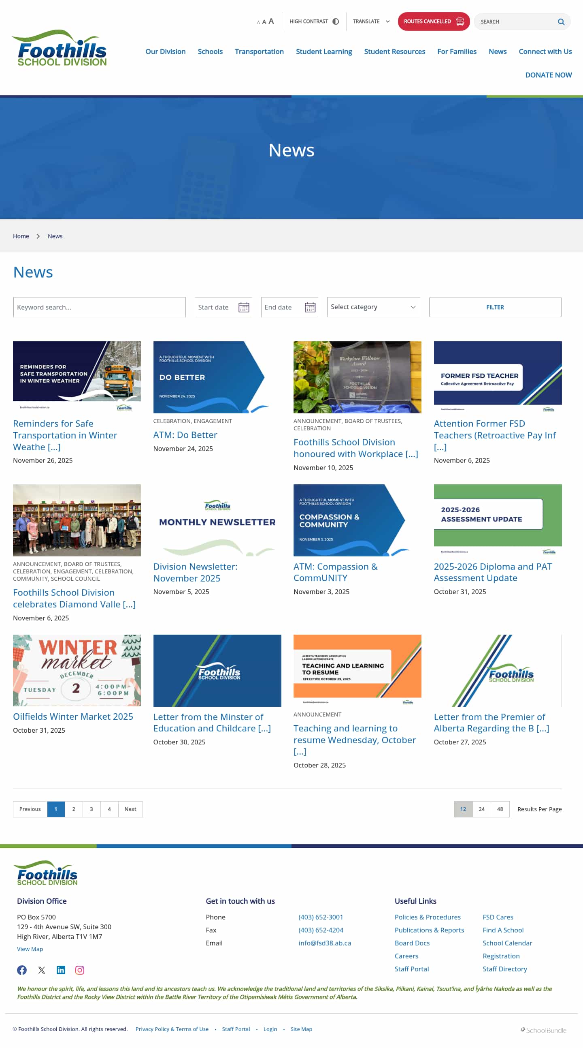Open the School Calendar link
Screen dimensions: 583x1048
tap(507, 943)
